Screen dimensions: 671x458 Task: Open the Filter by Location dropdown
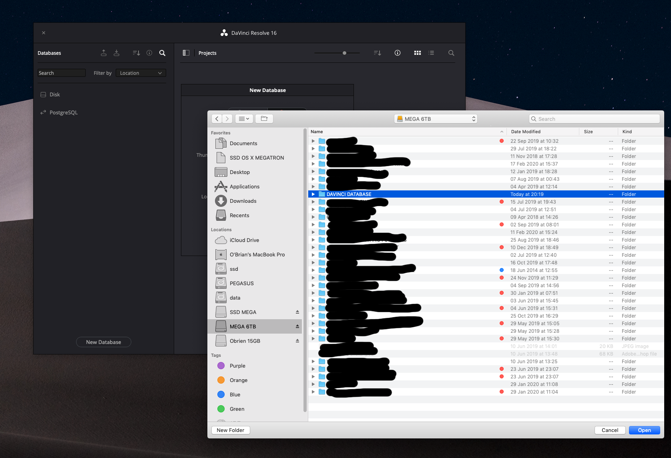point(141,73)
